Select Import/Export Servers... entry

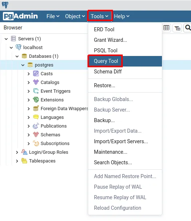125,141
